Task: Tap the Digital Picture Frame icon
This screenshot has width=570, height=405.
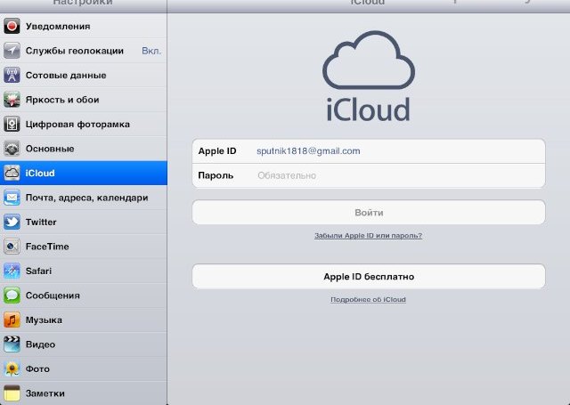Action: coord(12,125)
